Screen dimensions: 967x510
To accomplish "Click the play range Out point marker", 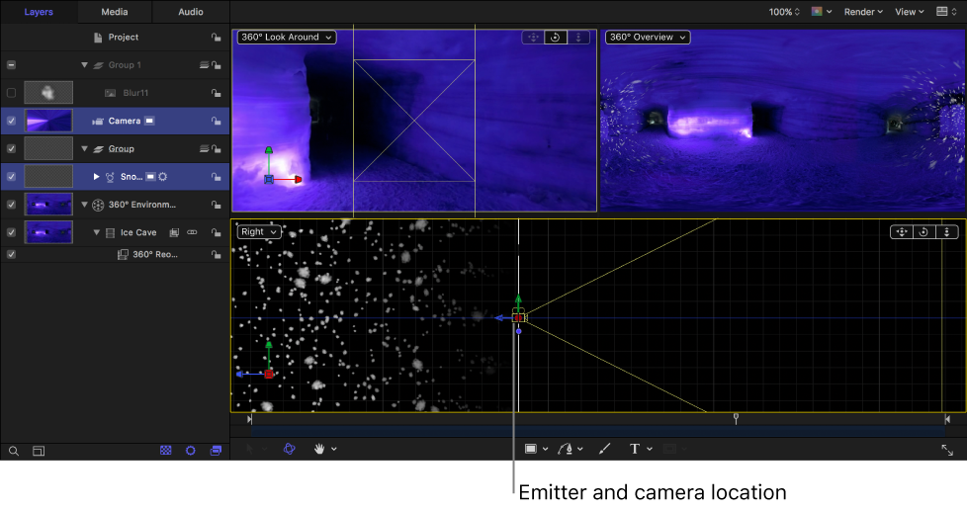I will pos(947,419).
